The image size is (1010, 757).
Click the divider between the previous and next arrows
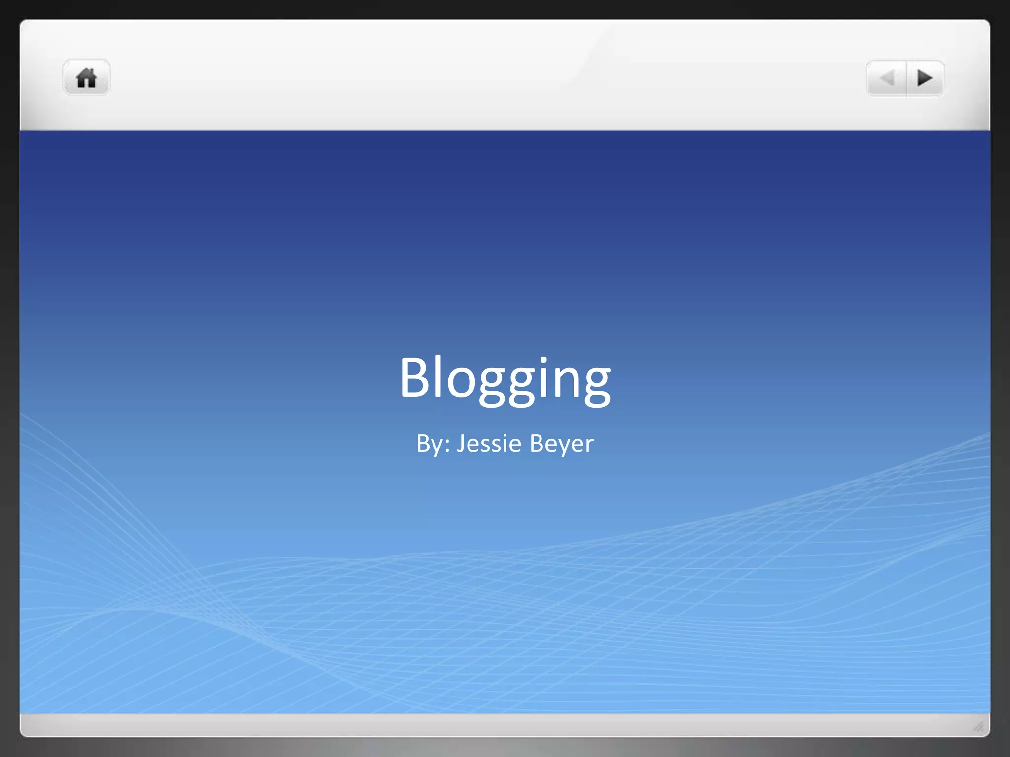click(906, 78)
